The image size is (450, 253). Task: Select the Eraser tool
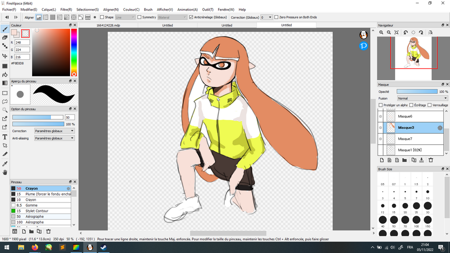[x=5, y=38]
